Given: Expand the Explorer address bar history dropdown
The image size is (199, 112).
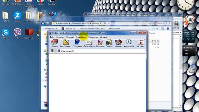Looking at the screenshot, I should [x=149, y=23].
